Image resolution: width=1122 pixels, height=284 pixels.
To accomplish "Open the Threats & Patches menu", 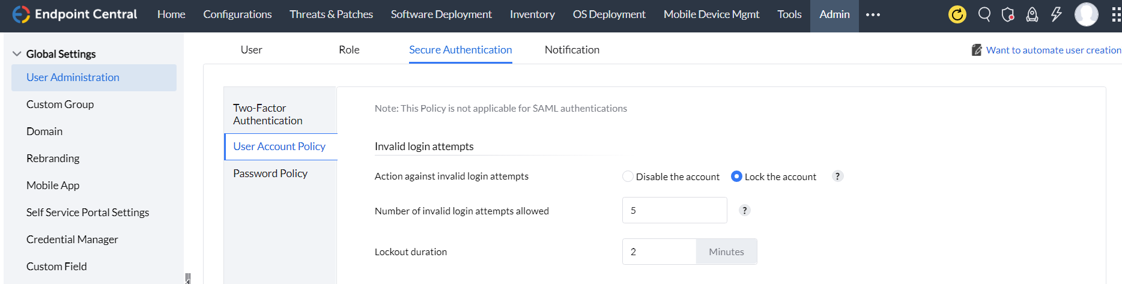I will point(331,14).
